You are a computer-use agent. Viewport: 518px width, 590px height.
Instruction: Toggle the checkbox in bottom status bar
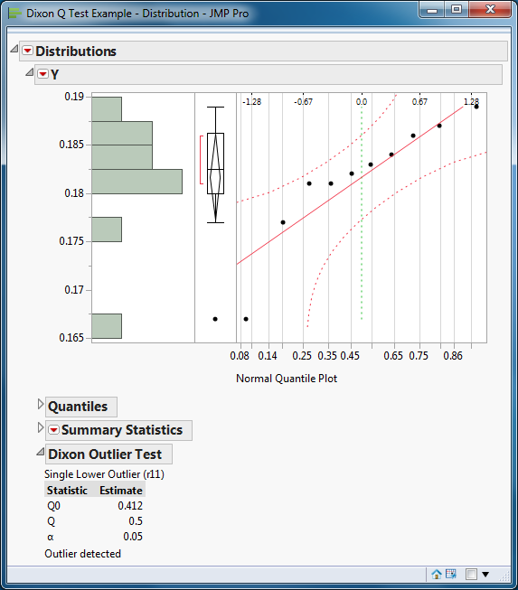pyautogui.click(x=471, y=575)
